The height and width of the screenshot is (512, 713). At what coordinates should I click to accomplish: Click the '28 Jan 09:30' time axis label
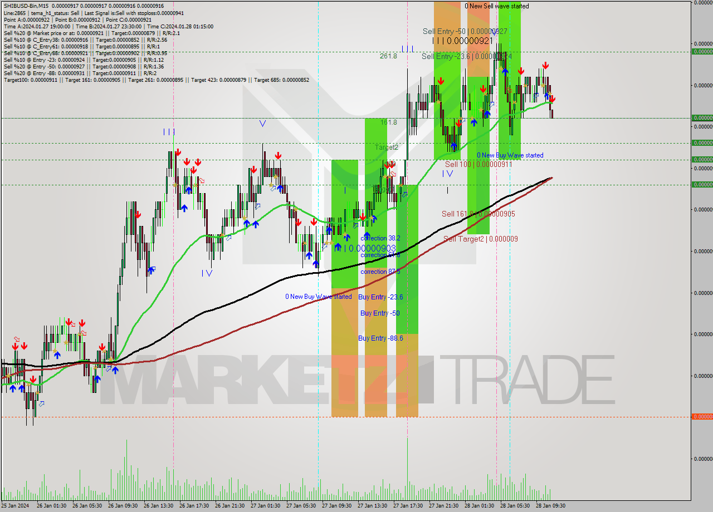coord(550,506)
